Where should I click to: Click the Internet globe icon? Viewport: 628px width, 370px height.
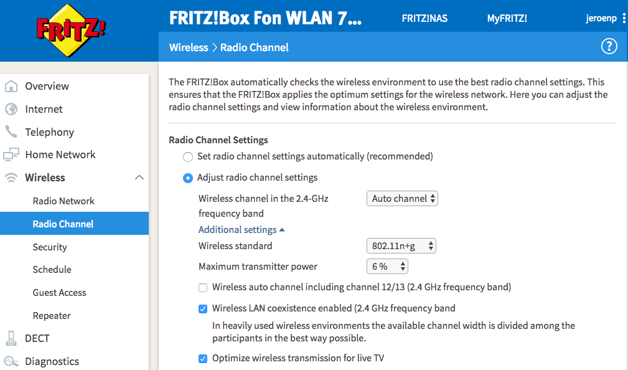pyautogui.click(x=11, y=109)
